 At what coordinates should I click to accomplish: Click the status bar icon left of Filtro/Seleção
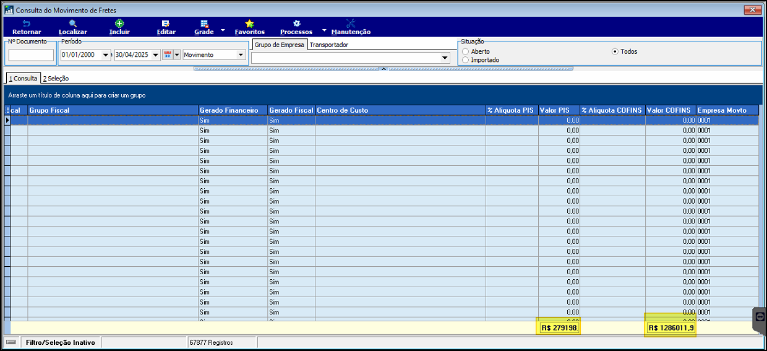pos(11,342)
